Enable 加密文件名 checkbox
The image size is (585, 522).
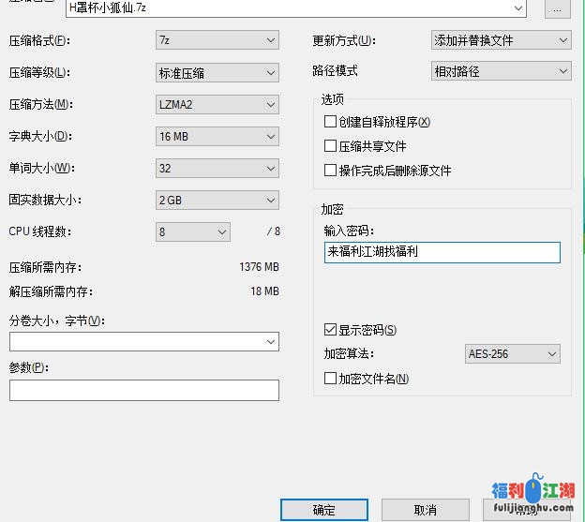point(330,379)
